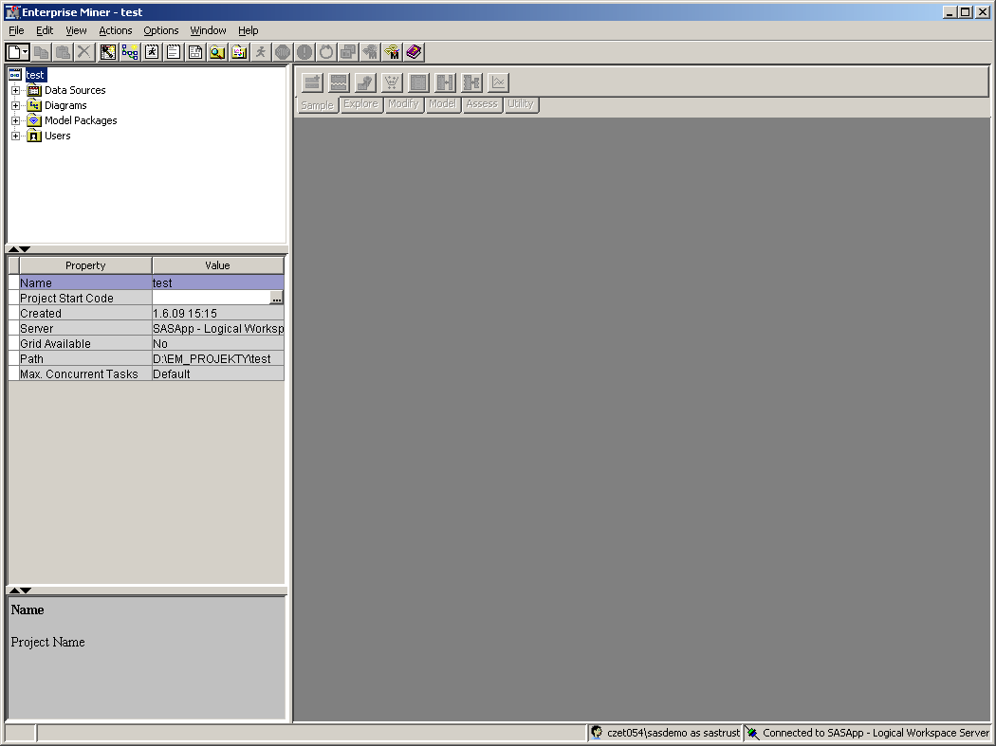Expand the Data Sources tree node

[x=16, y=90]
